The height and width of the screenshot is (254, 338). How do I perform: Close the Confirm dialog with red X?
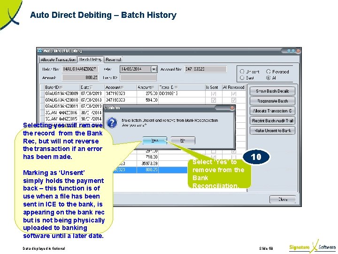(x=232, y=108)
